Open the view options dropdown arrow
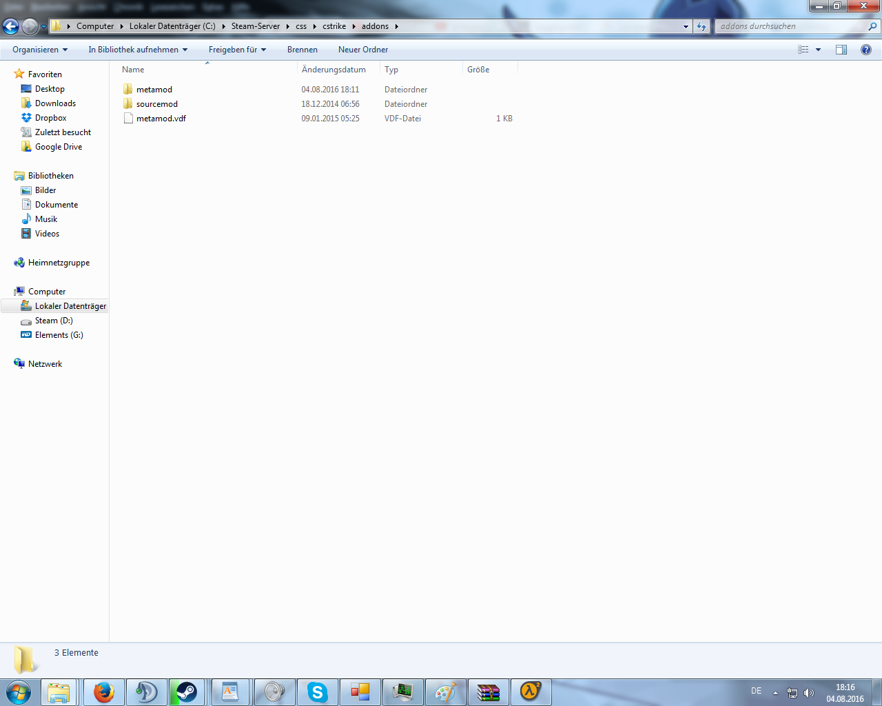This screenshot has width=882, height=706. [819, 50]
